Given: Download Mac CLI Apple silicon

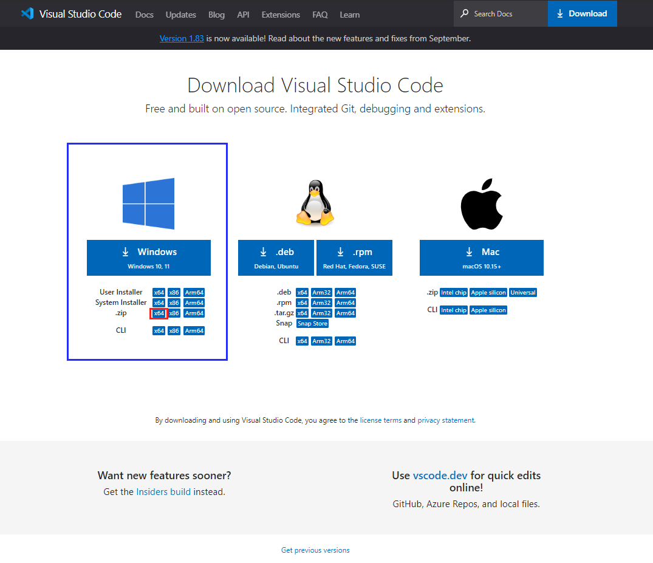Looking at the screenshot, I should tap(488, 310).
